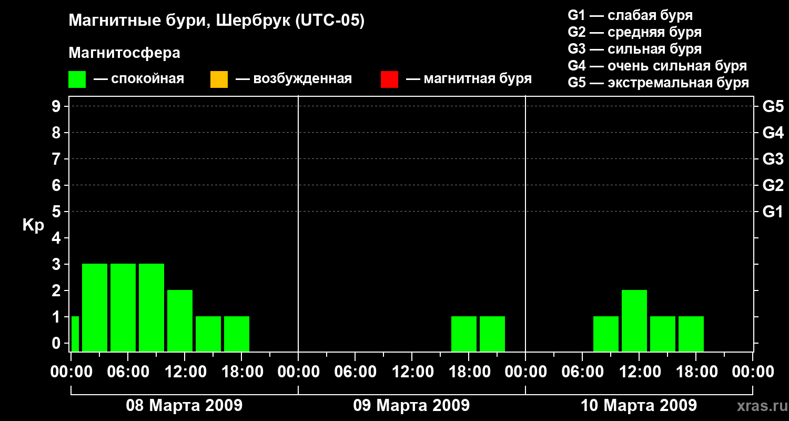The image size is (789, 421).
Task: Click the G3 label on right axis
Action: point(773,159)
